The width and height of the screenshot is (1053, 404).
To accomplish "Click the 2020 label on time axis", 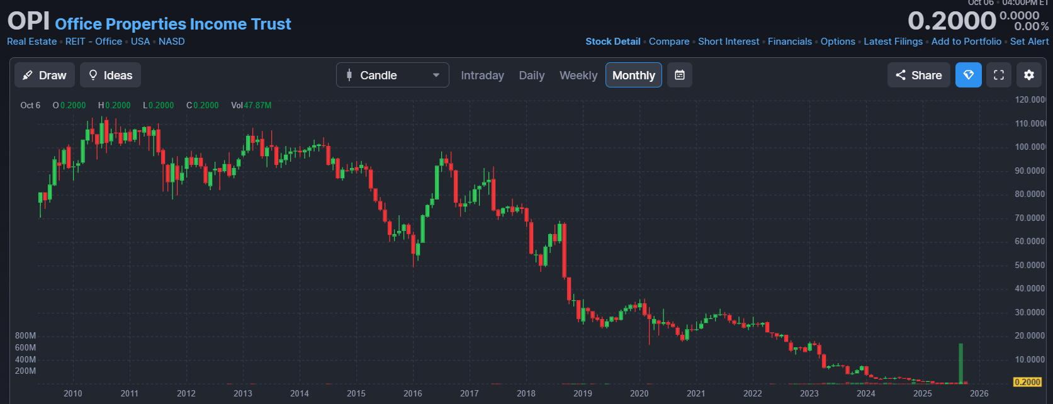I will pyautogui.click(x=639, y=393).
